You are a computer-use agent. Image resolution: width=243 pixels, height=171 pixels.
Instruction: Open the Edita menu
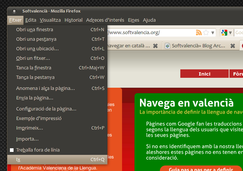tap(31, 20)
